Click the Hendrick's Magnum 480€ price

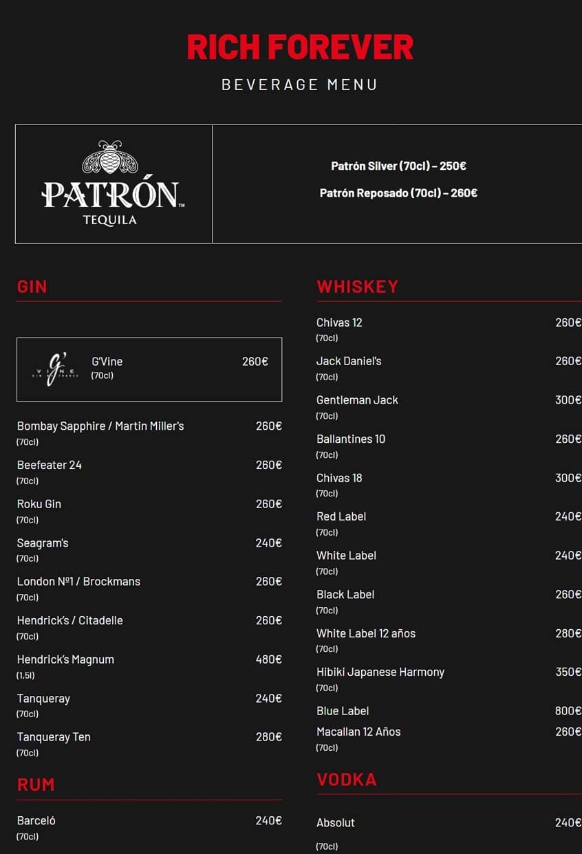269,659
